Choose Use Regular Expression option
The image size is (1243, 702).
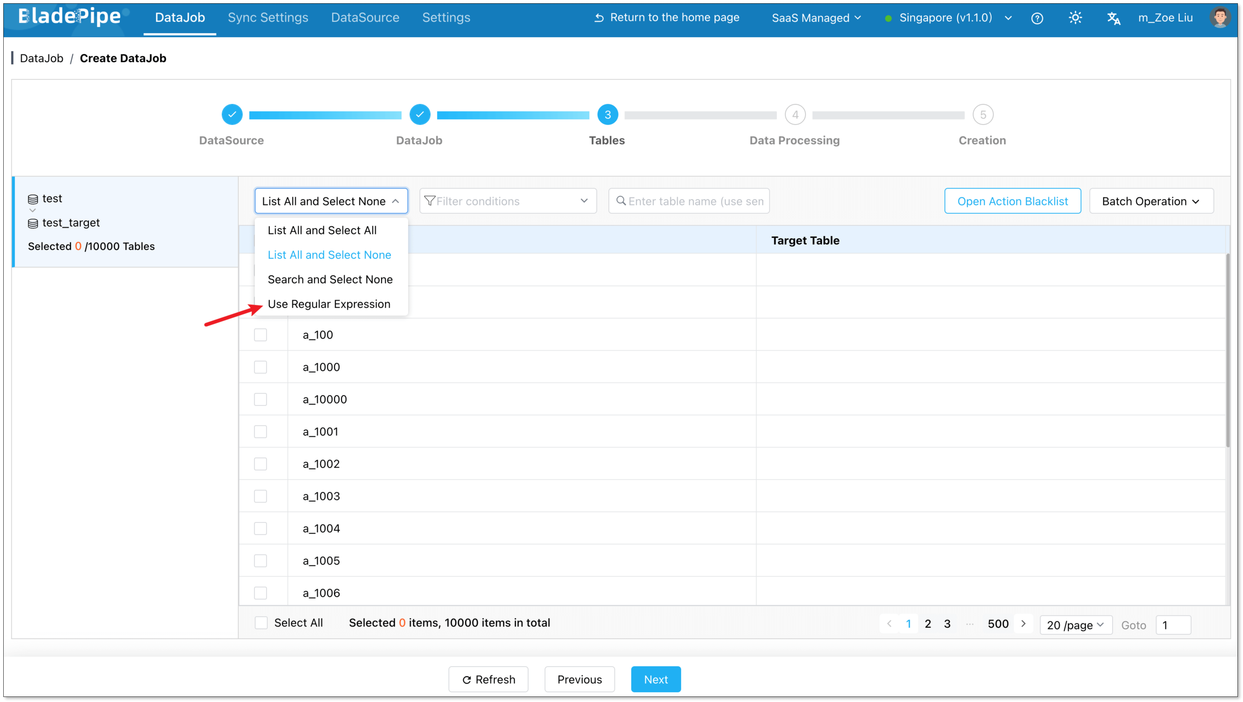pyautogui.click(x=329, y=304)
